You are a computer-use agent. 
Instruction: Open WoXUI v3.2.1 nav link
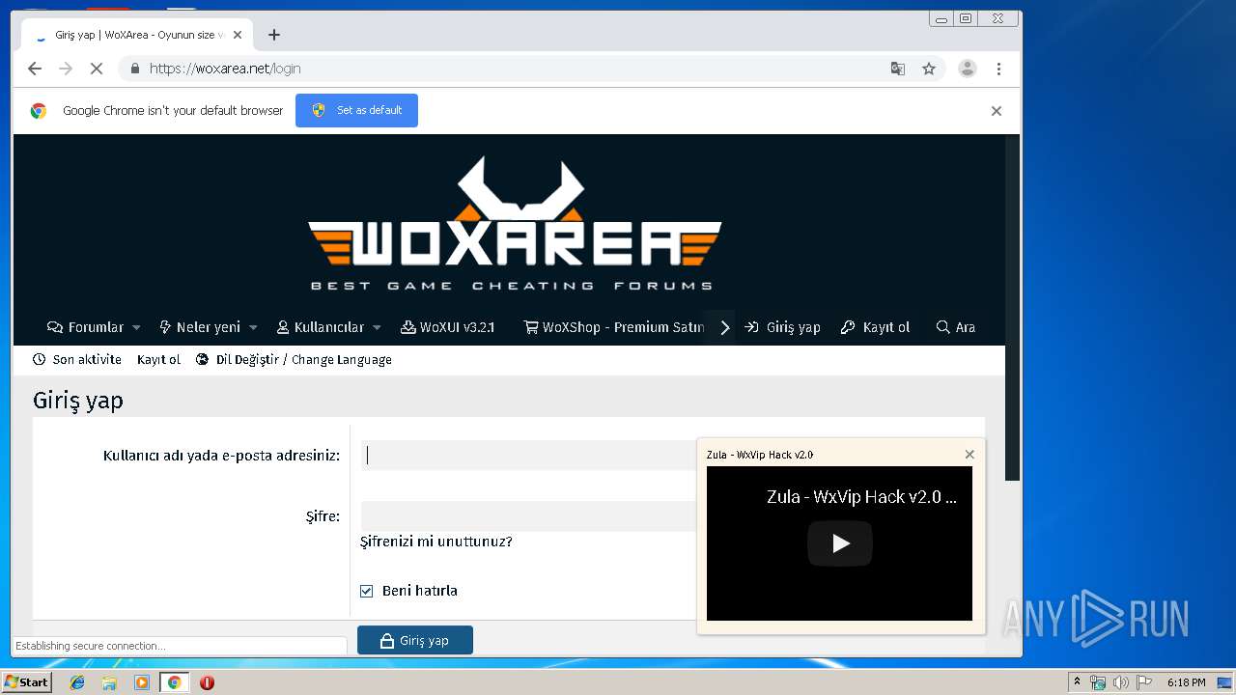pyautogui.click(x=447, y=327)
